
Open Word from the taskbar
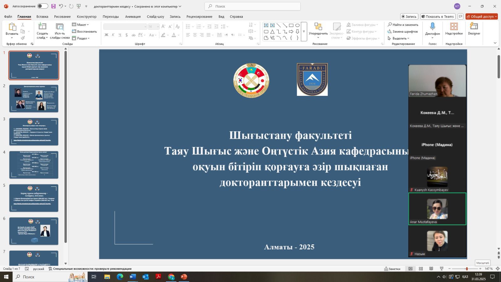[x=132, y=277]
